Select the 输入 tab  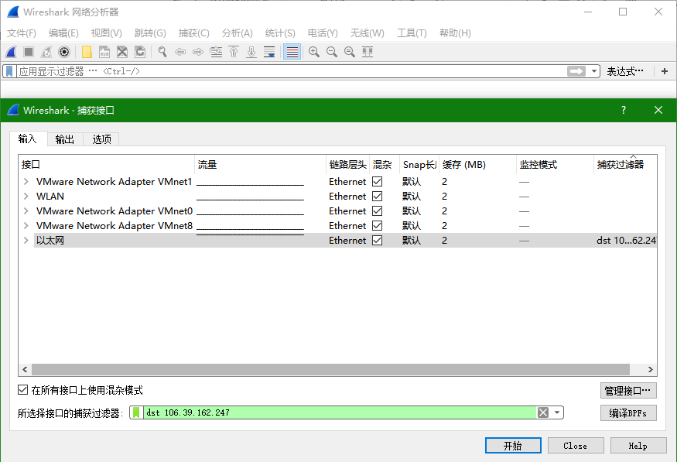[28, 139]
